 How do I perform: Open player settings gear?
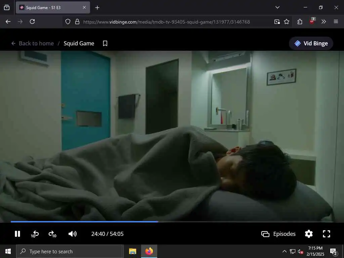(309, 234)
